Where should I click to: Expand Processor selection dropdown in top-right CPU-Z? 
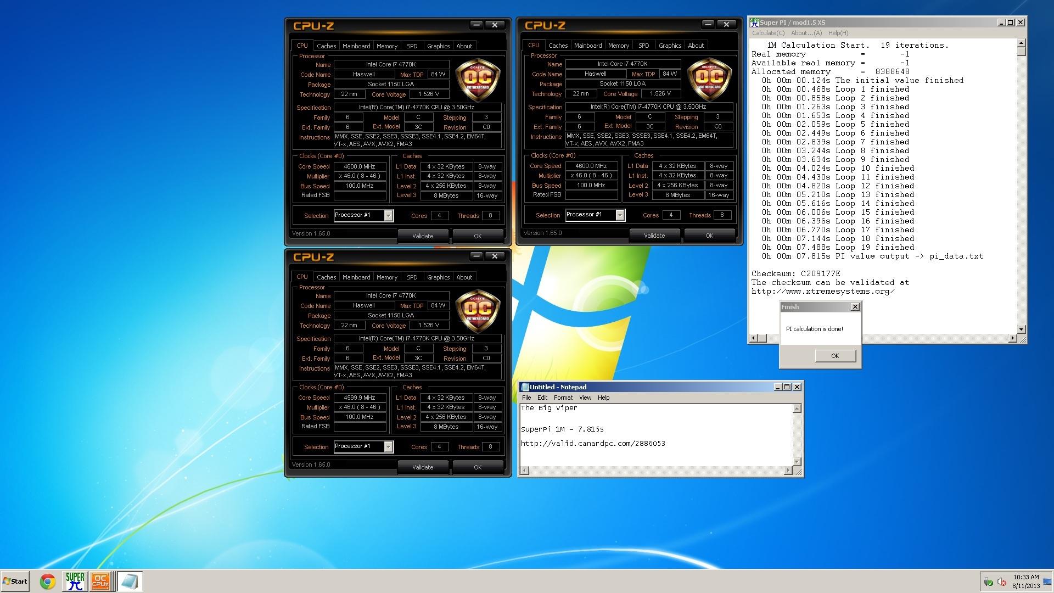pos(620,215)
